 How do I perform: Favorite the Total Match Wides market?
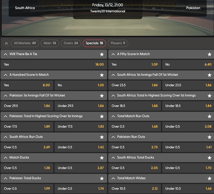(x=209, y=178)
